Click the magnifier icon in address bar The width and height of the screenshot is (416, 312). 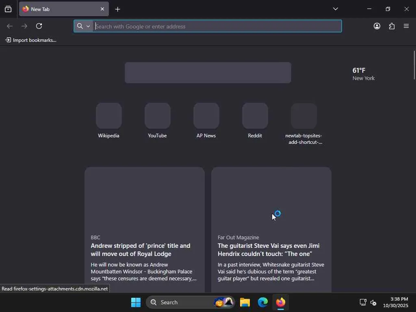(x=80, y=26)
